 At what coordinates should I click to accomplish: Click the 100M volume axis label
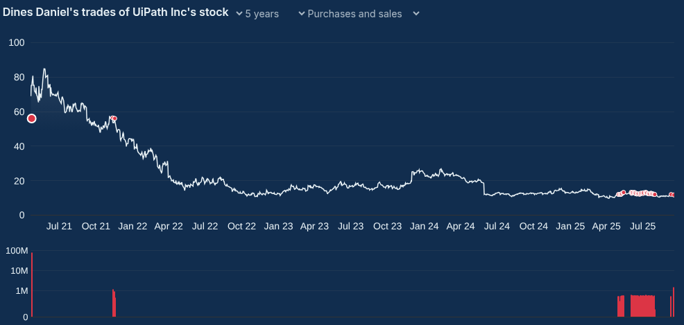pyautogui.click(x=16, y=249)
